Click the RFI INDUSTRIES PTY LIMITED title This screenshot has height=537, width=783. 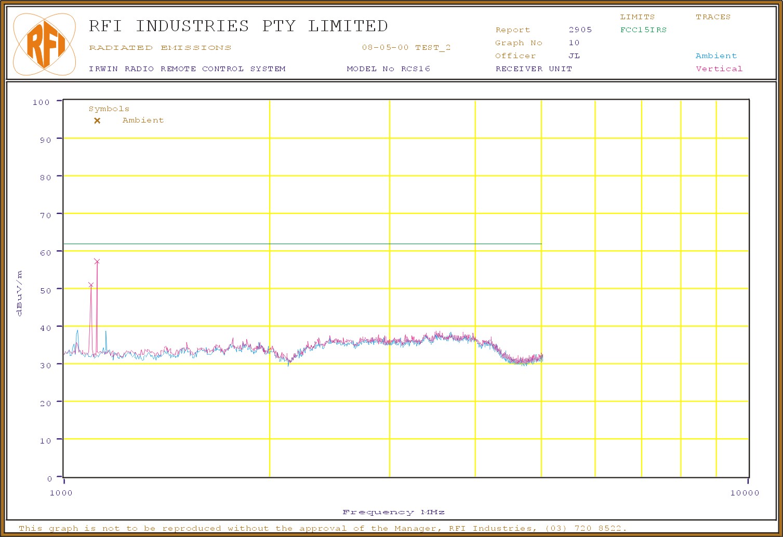[x=238, y=26]
